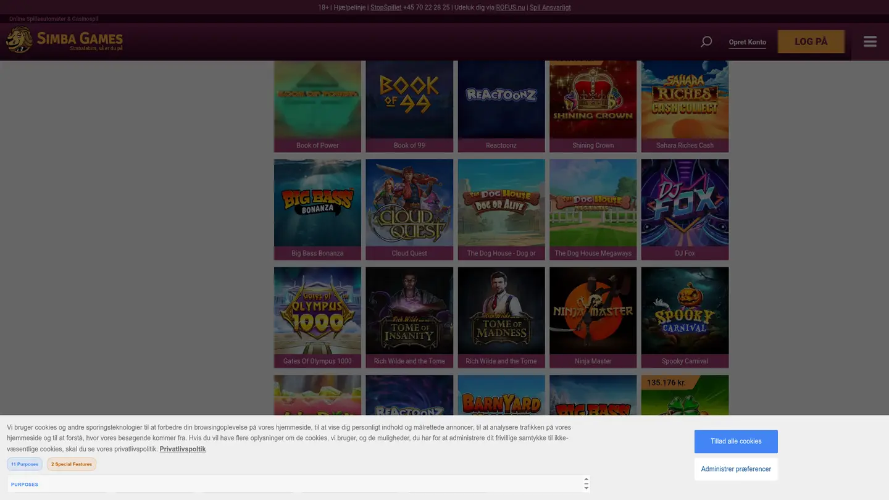The height and width of the screenshot is (500, 889).
Task: Click the cookie list scroll-down arrow
Action: coord(586,488)
